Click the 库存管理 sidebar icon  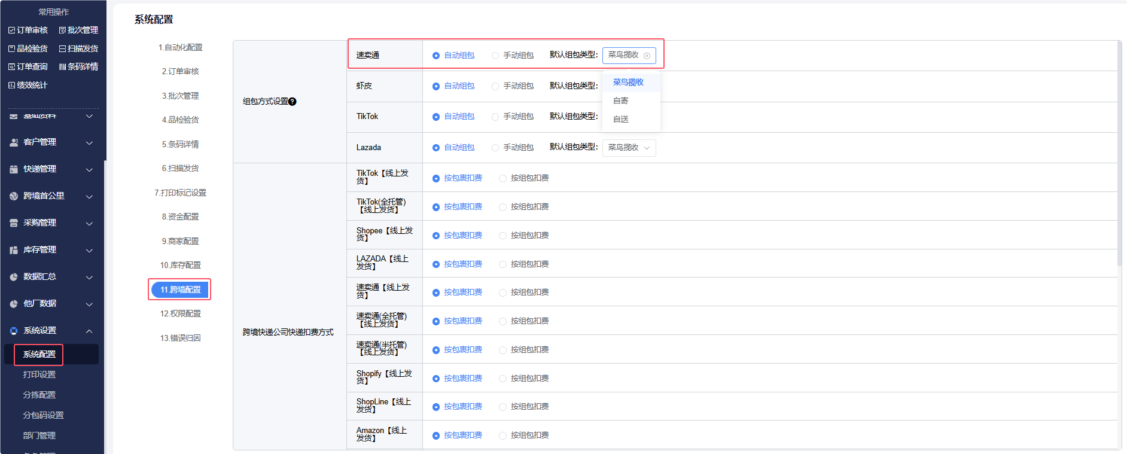(x=14, y=250)
